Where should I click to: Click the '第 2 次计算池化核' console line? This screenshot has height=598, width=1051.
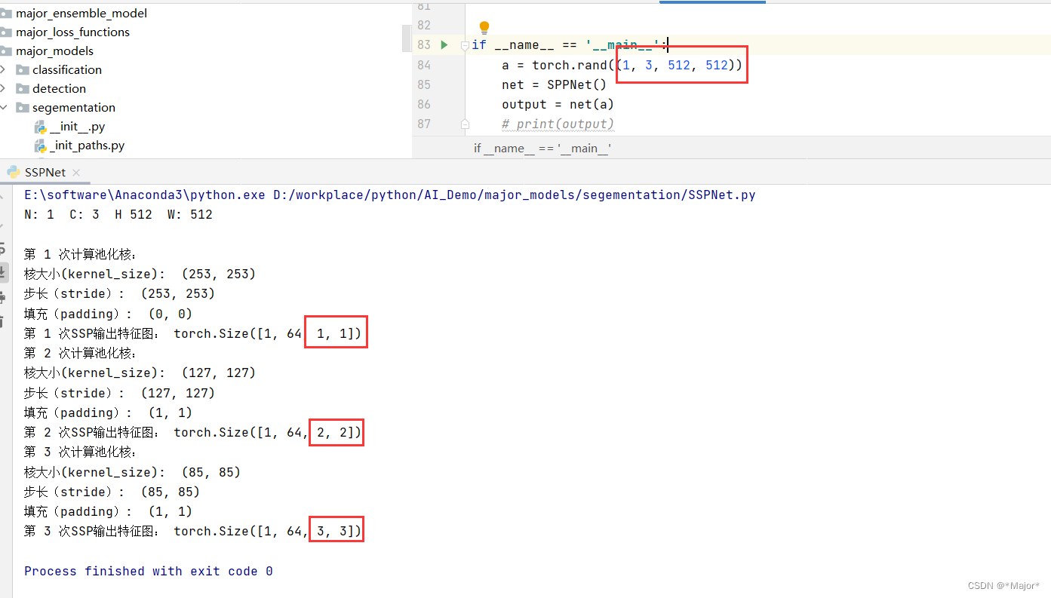[x=81, y=353]
